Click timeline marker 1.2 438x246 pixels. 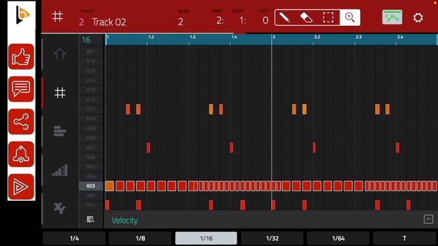tap(151, 37)
